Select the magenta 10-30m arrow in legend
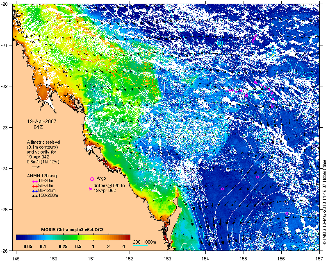Viewport: 328px width, 262px height. pos(35,181)
